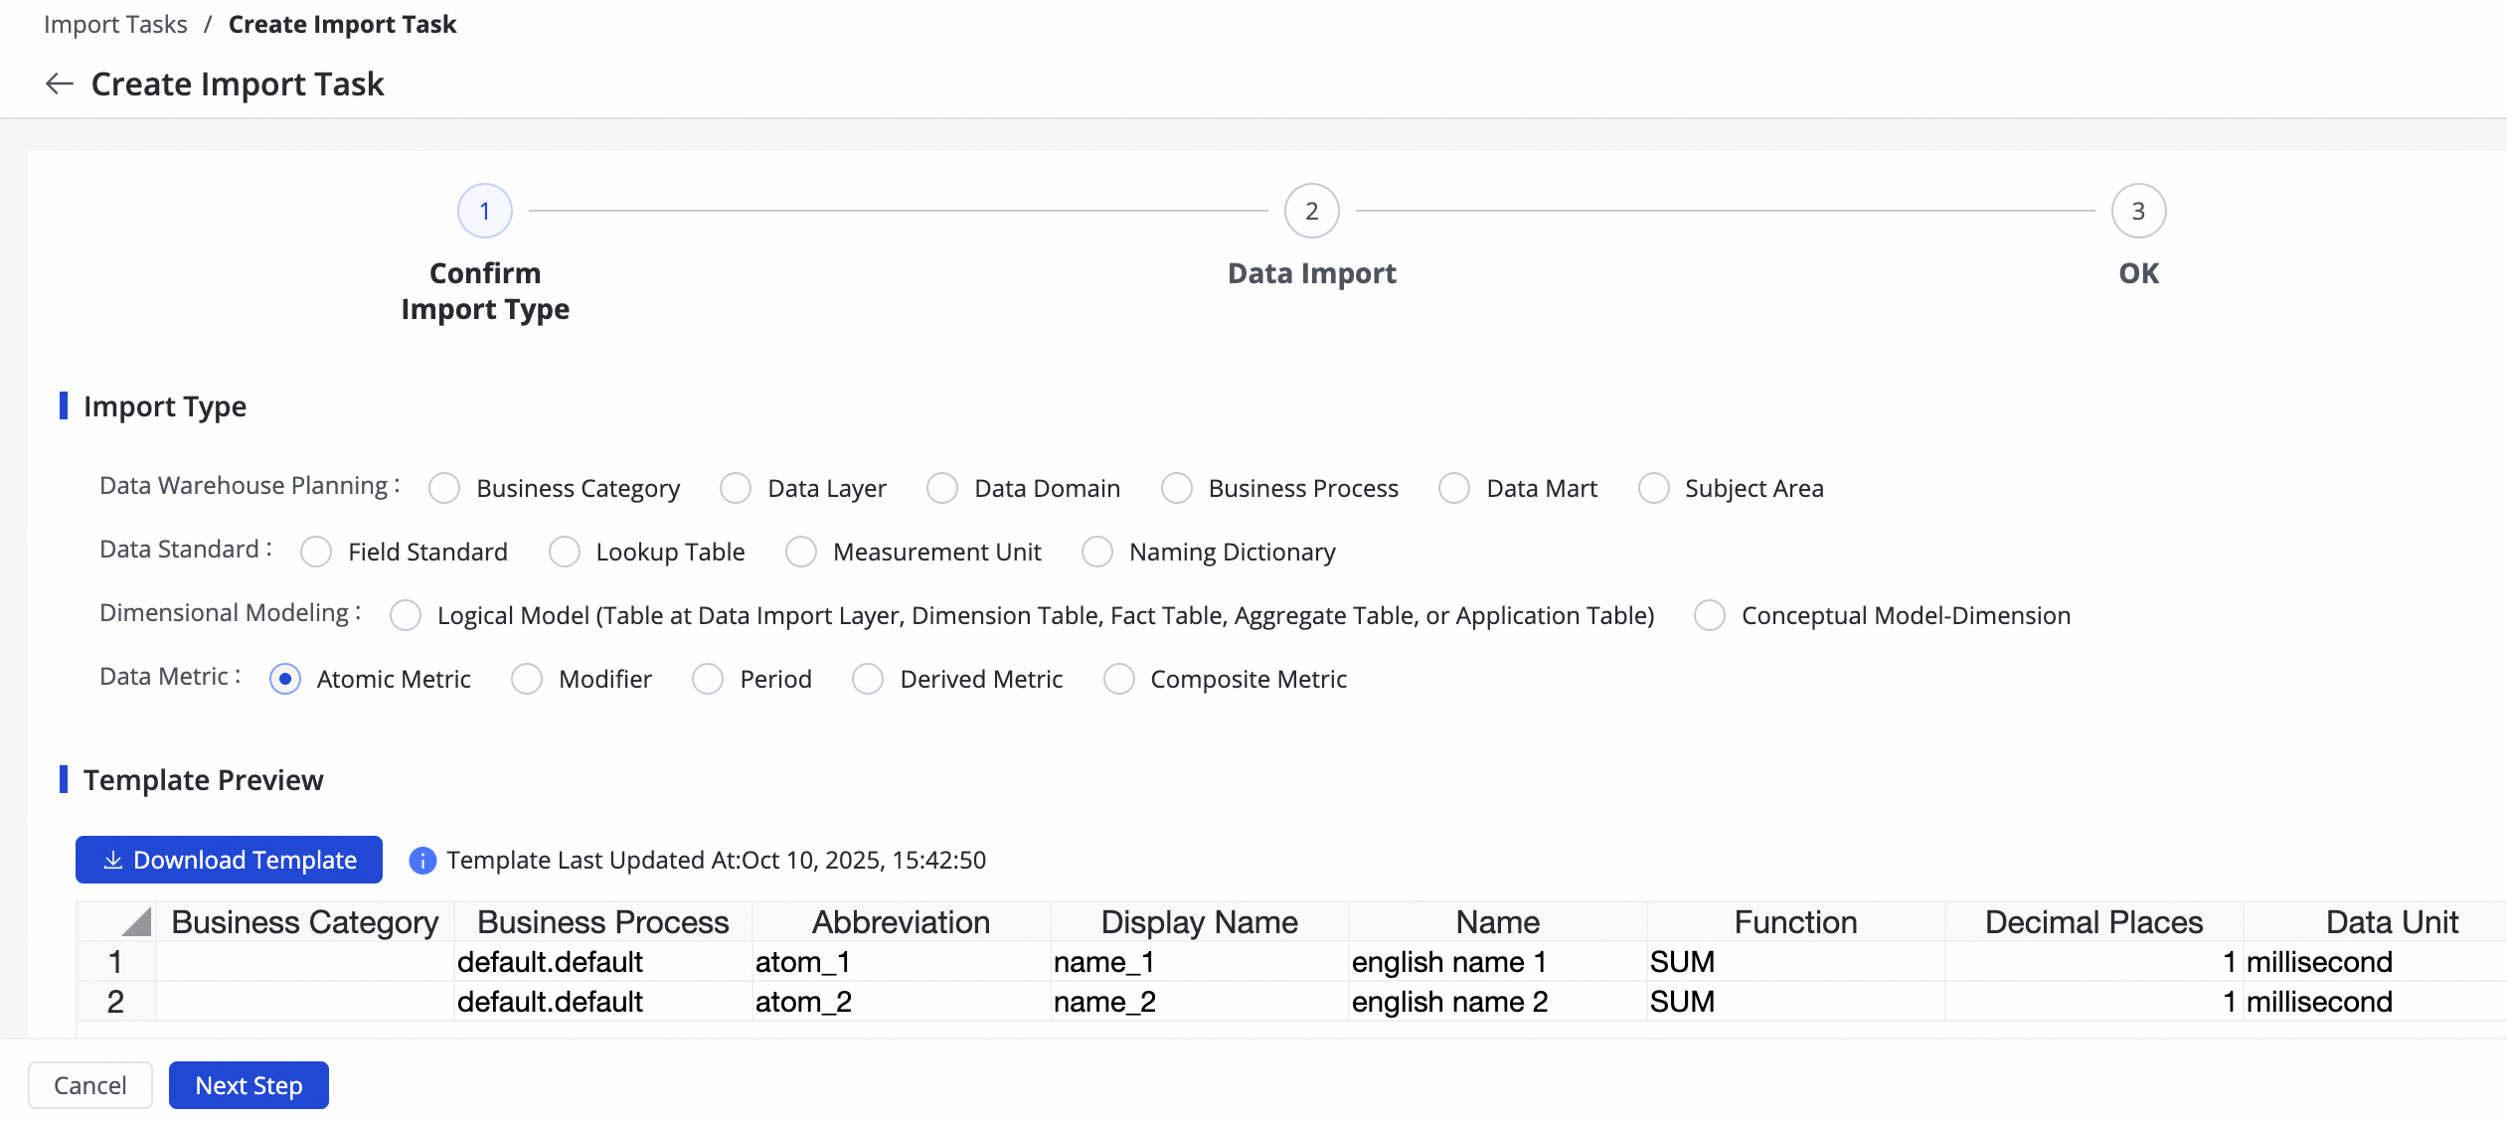Select the Logical Model radio option
This screenshot has height=1123, width=2507.
(x=406, y=616)
